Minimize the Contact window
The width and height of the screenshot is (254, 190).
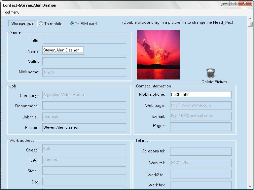pos(226,4)
